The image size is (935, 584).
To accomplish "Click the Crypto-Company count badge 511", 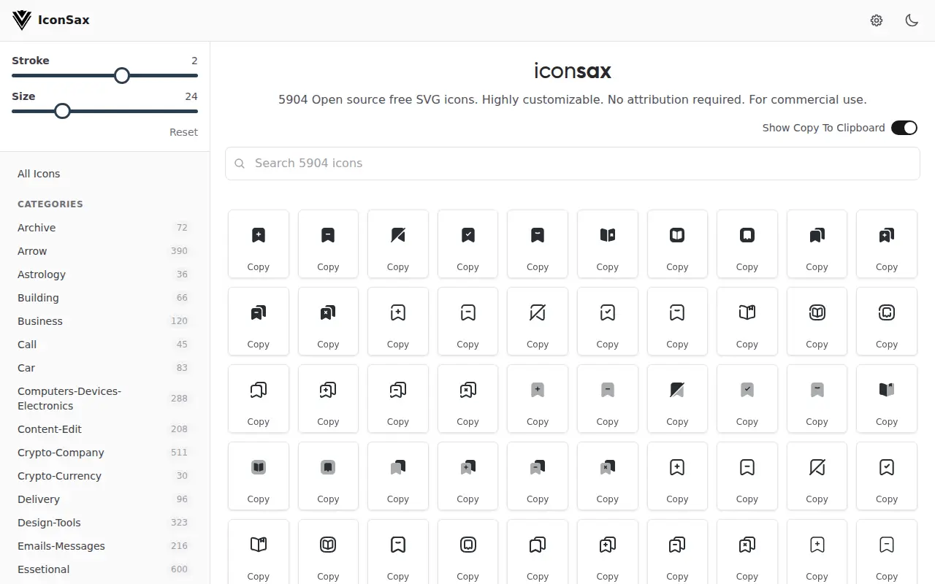I will 179,453.
